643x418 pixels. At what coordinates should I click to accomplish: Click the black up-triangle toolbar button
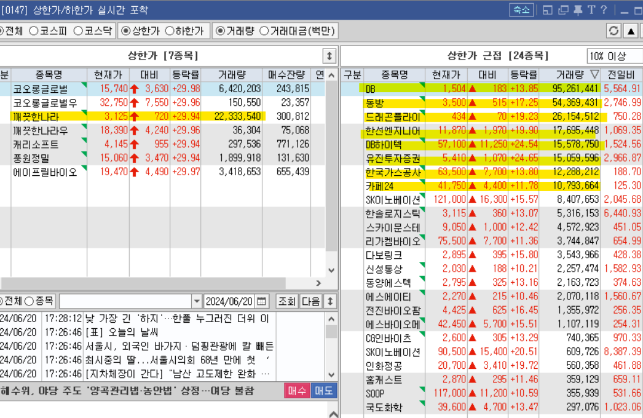(631, 31)
